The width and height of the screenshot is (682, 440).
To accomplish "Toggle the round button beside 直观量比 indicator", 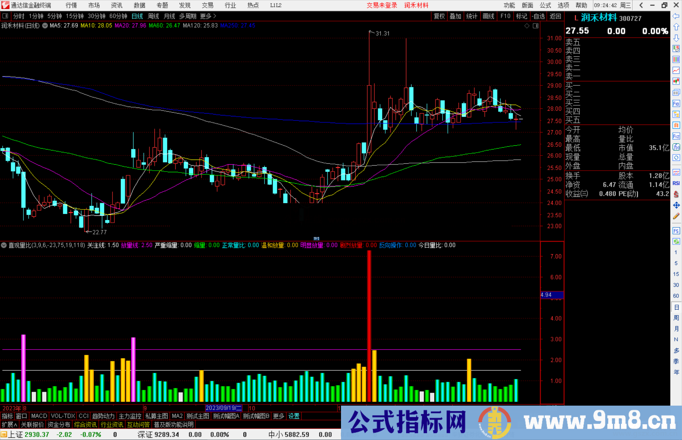I will (4, 245).
